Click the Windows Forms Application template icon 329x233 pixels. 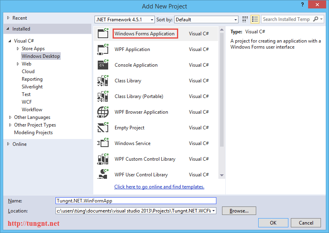click(x=103, y=33)
